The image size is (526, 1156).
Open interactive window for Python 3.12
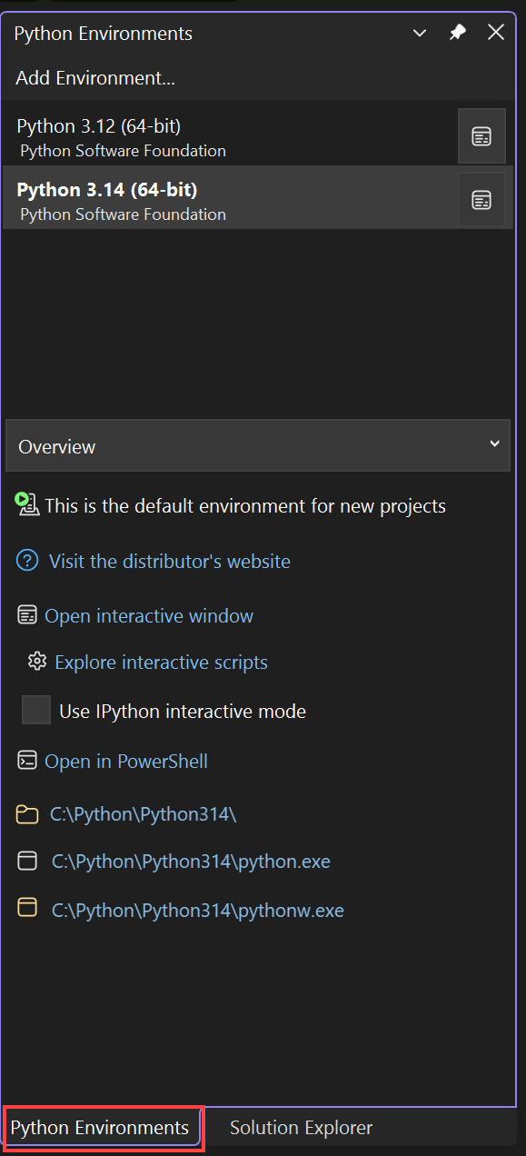coord(481,135)
